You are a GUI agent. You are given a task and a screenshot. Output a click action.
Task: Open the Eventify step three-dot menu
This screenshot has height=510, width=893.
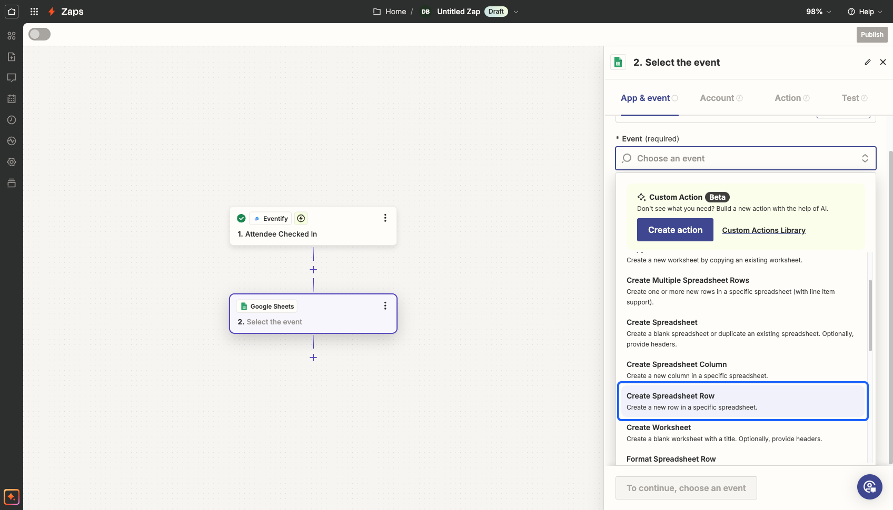(385, 218)
